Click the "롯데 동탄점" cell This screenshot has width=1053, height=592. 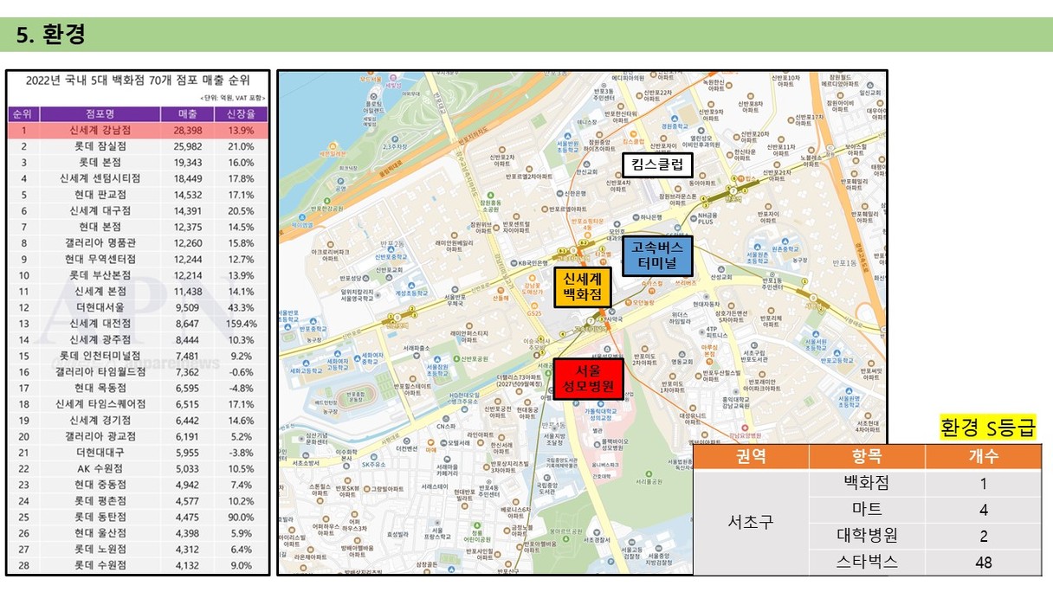[x=100, y=517]
